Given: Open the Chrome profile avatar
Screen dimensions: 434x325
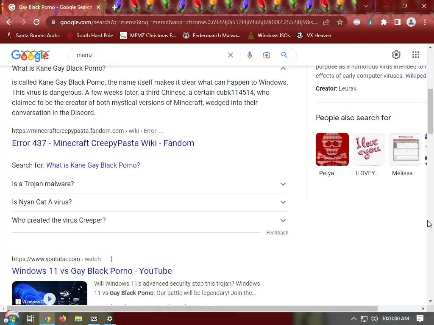Looking at the screenshot, I should (411, 22).
